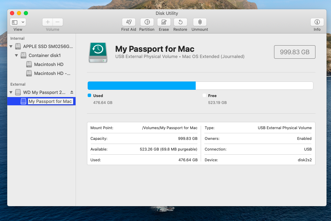Click the Connection USB value
Image resolution: width=331 pixels, height=221 pixels.
[308, 150]
